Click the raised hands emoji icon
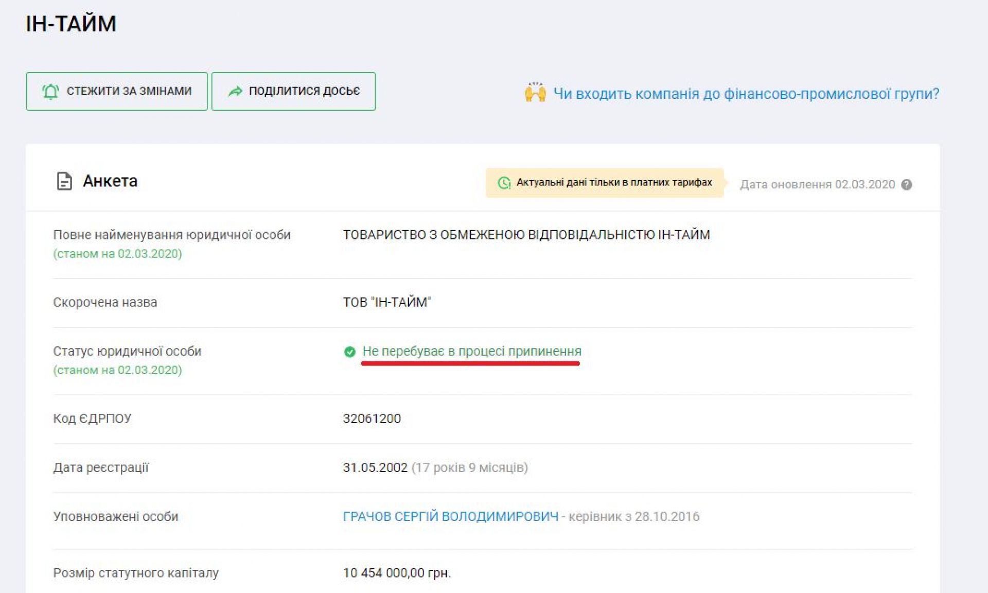This screenshot has height=593, width=988. [535, 93]
